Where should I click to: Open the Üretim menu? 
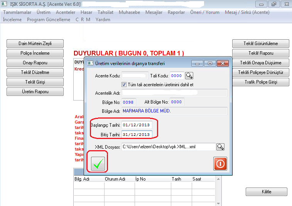tap(43, 12)
